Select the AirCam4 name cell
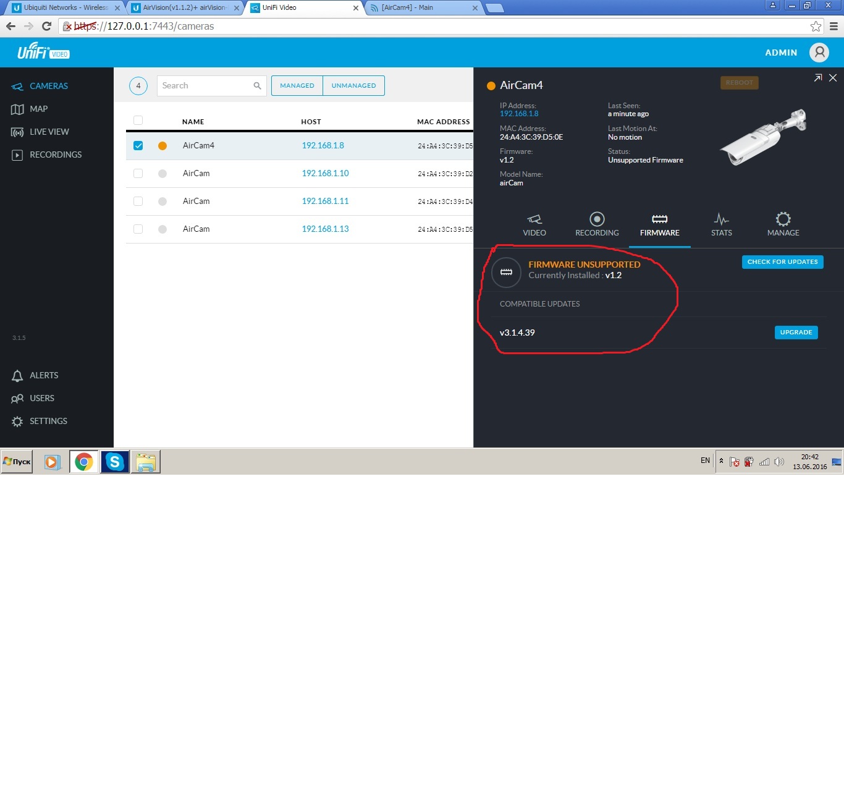This screenshot has width=844, height=806. [x=198, y=145]
